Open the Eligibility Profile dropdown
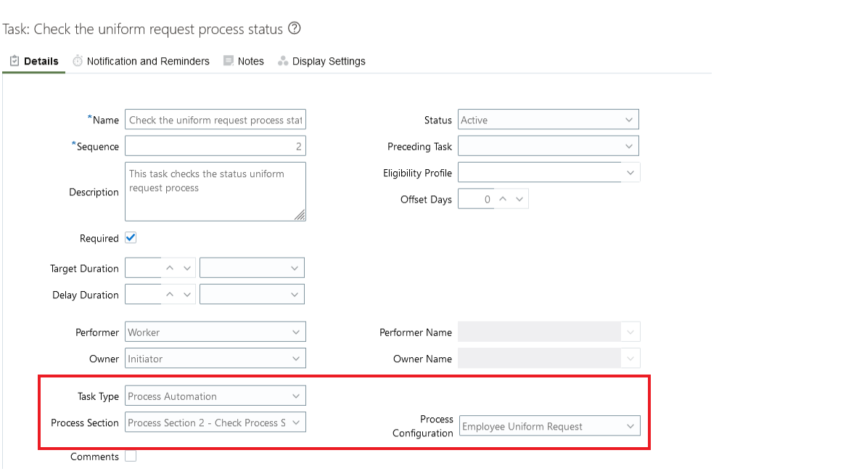 click(x=630, y=173)
